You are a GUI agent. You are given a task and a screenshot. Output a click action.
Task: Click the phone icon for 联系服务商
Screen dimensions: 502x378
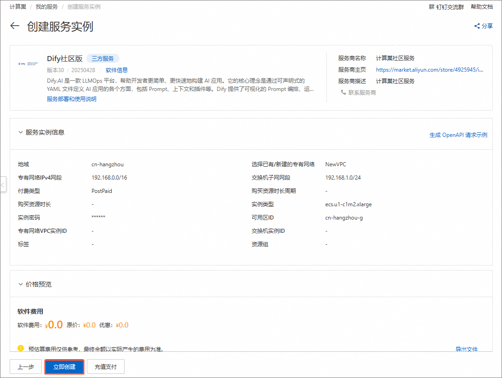click(x=343, y=92)
